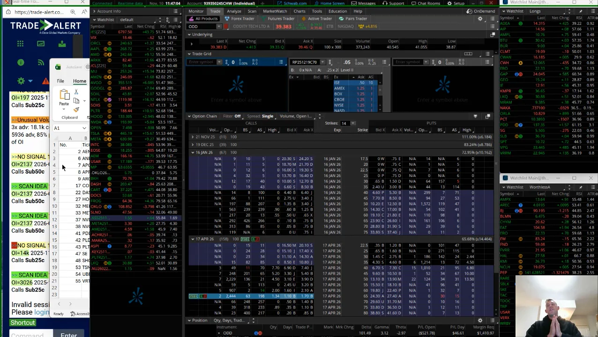
Task: Collapse 17 APR 26 expiration row
Action: click(193, 239)
